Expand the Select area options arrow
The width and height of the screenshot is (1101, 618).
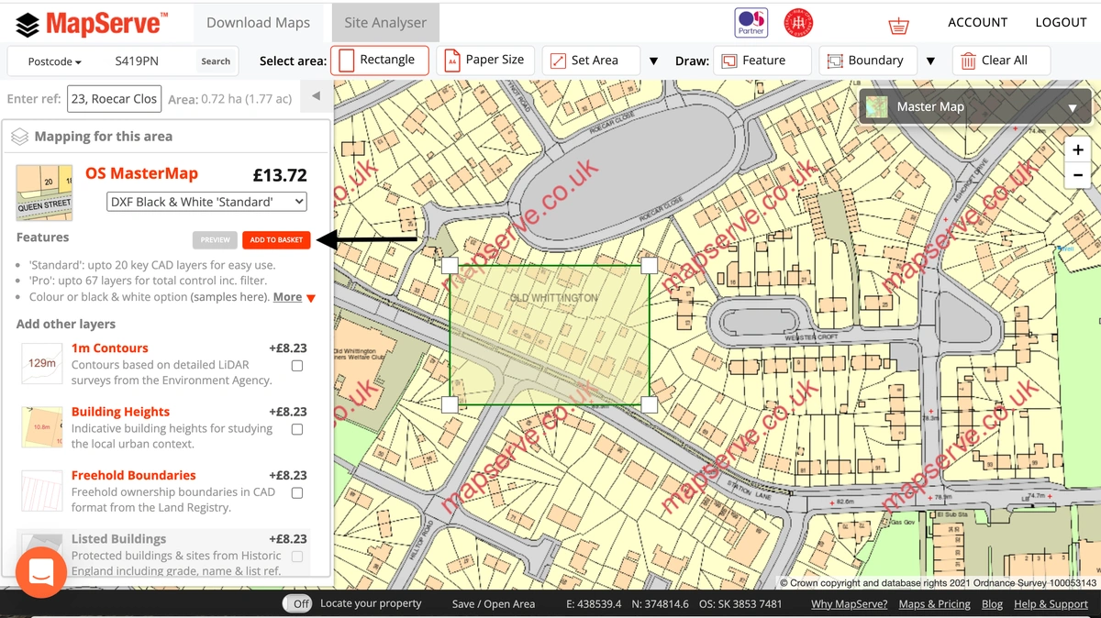(x=653, y=61)
